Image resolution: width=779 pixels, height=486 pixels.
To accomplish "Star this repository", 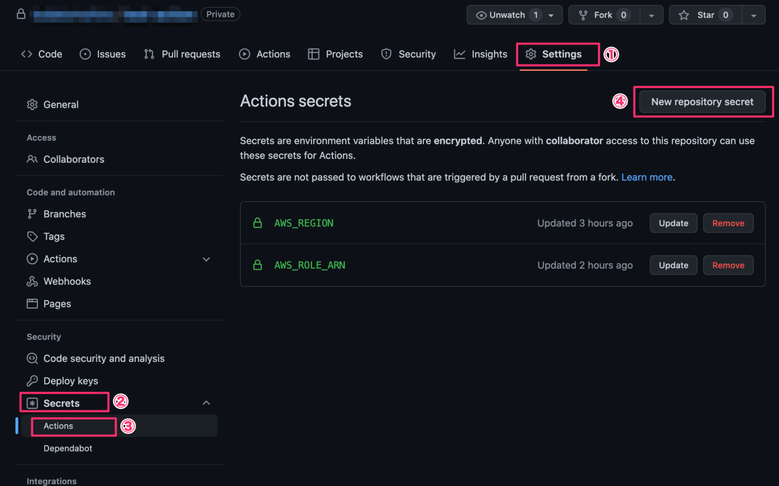I will [x=705, y=15].
